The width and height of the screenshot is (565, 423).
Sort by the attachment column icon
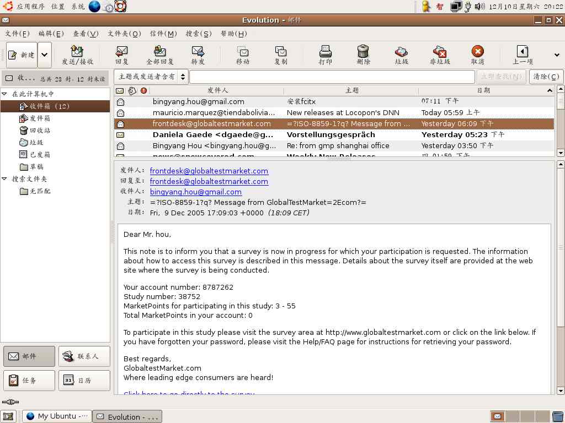[x=132, y=91]
